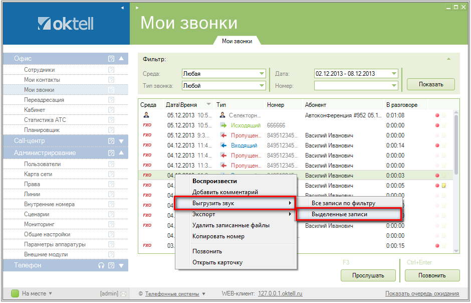Click red record dot in Автоконференция row
The image size is (471, 303).
pos(437,115)
